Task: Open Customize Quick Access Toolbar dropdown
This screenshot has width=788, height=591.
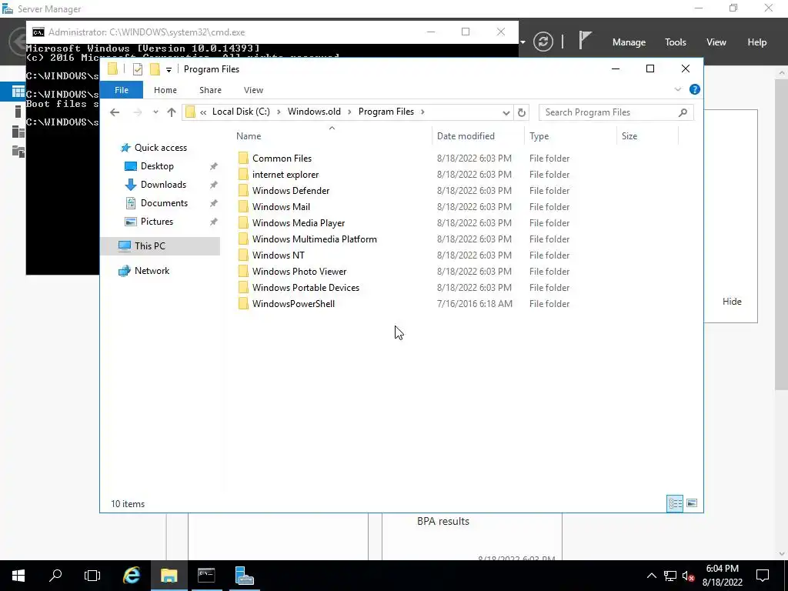Action: 169,70
